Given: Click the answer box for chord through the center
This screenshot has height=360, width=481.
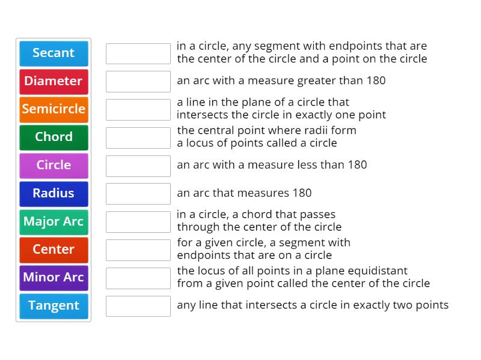Looking at the screenshot, I should [138, 221].
